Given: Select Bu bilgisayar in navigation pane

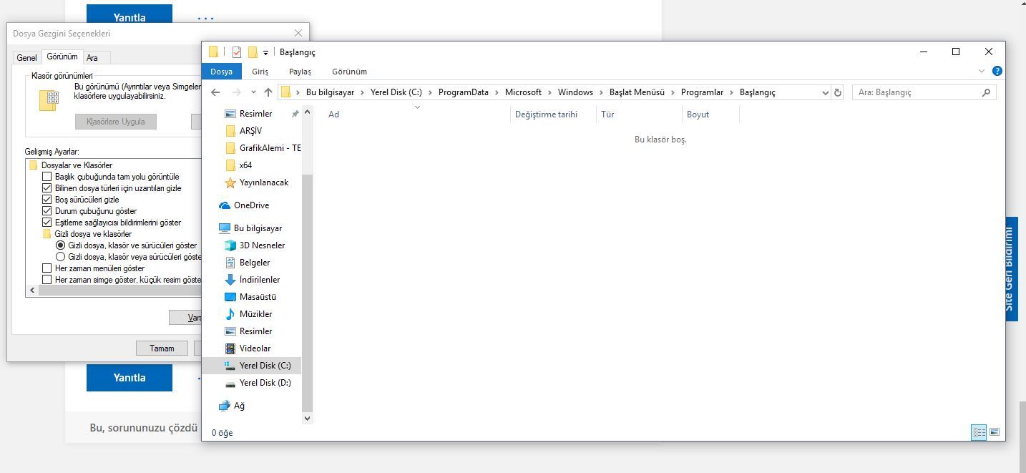Looking at the screenshot, I should [x=258, y=228].
